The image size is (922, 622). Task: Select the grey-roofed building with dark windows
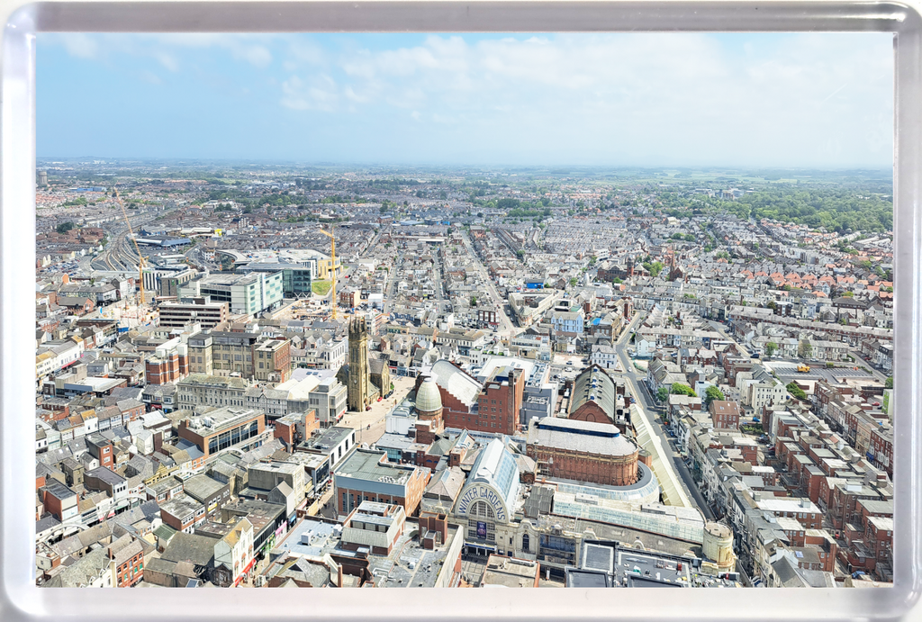pos(223,429)
